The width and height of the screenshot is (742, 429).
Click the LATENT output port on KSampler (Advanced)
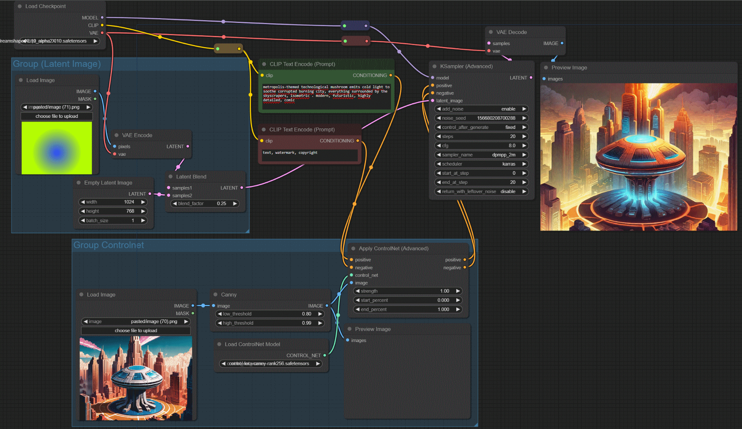[x=531, y=78]
